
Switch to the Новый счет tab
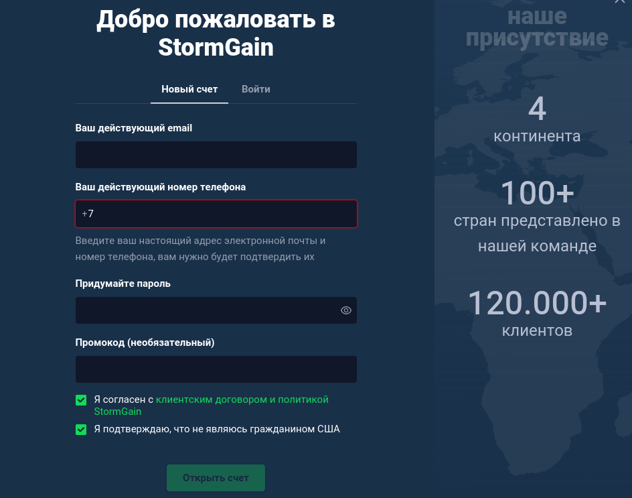(189, 89)
